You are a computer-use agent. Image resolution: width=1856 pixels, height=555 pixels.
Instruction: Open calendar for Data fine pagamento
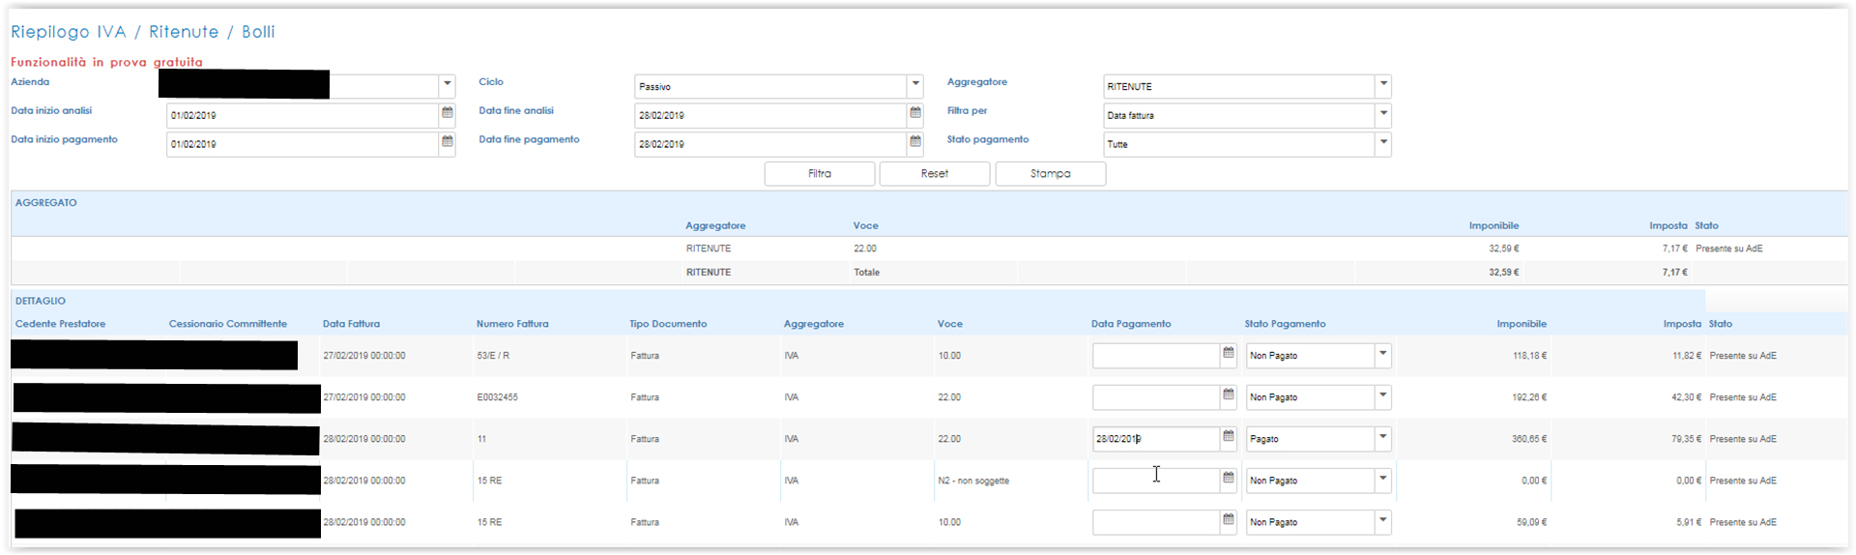[914, 143]
